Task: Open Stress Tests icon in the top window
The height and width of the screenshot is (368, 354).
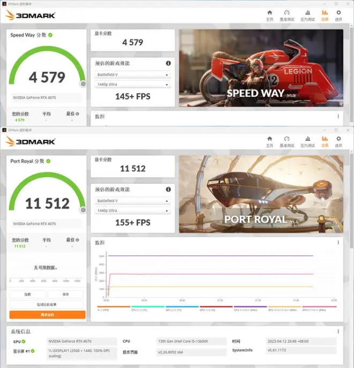Action: tap(307, 15)
